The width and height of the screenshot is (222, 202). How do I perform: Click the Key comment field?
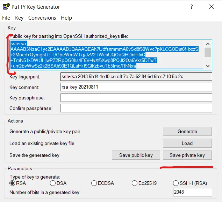point(136,87)
